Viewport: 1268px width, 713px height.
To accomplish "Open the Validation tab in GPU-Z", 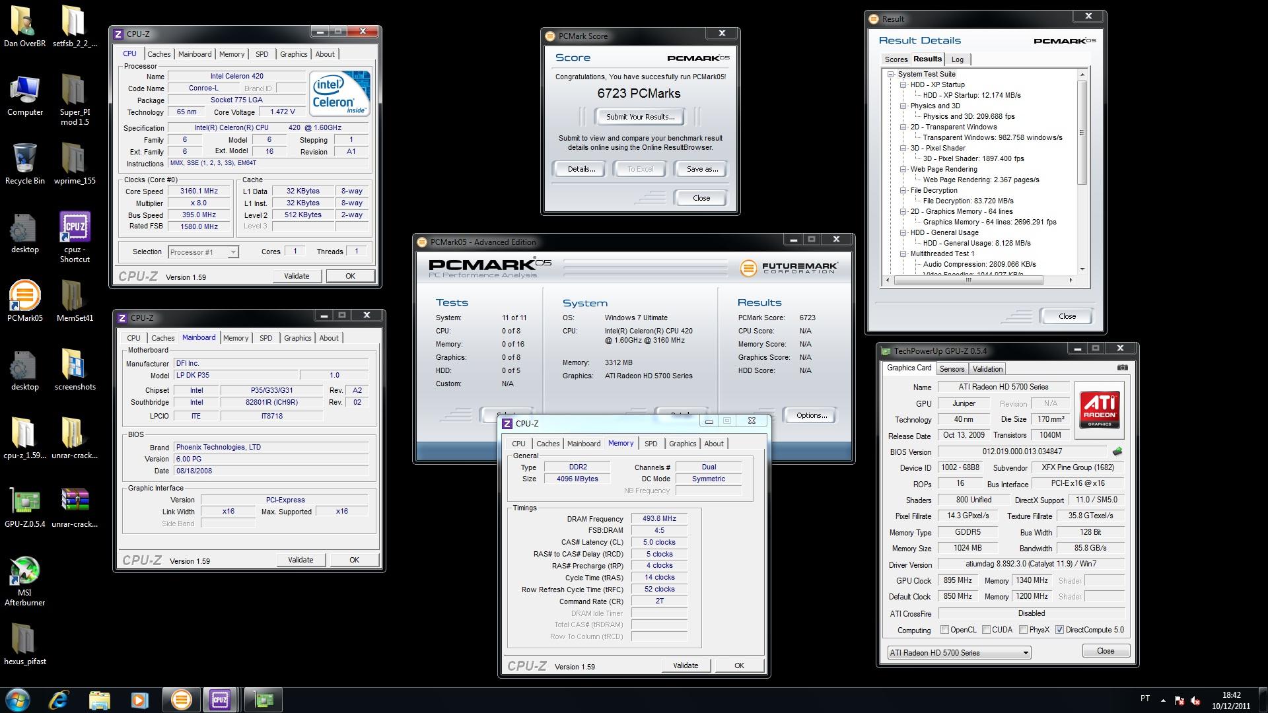I will [x=987, y=369].
